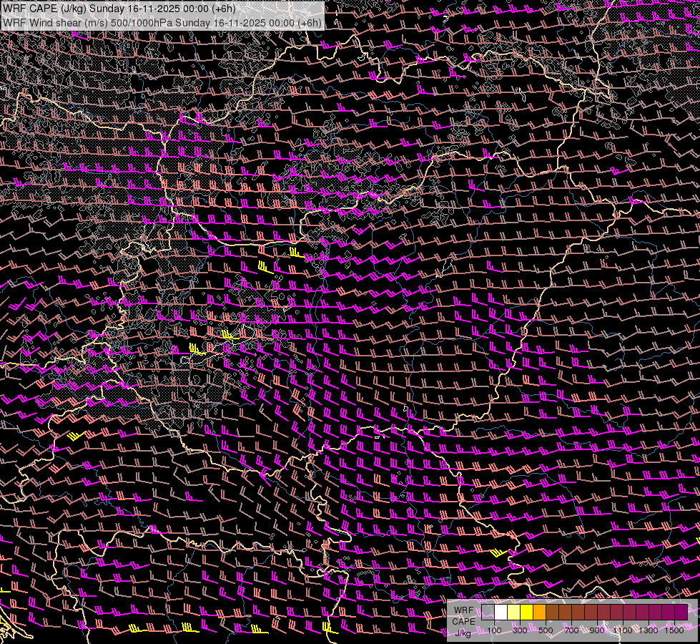Click the legend value 100
This screenshot has width=700, height=644.
click(x=494, y=630)
